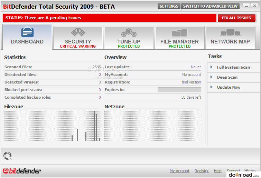Click the Filezone heading

[13, 107]
